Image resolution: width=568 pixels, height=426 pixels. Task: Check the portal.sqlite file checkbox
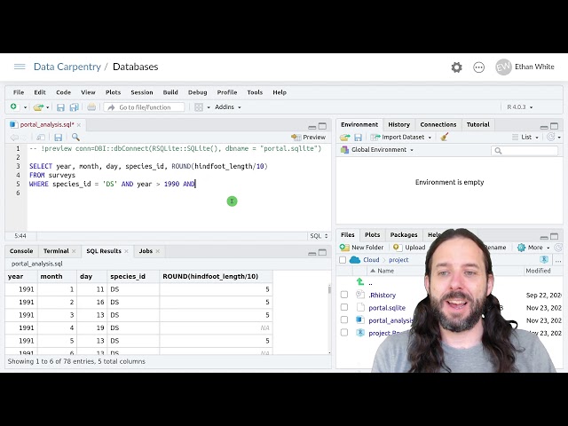pos(344,307)
